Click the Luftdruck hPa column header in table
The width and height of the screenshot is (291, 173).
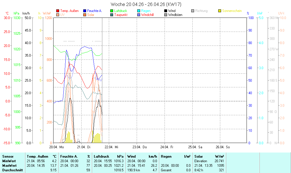(109, 156)
